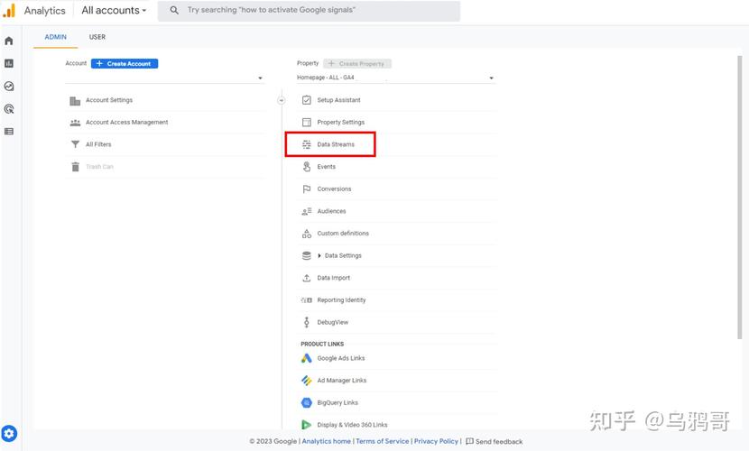The width and height of the screenshot is (749, 451).
Task: Open Home from the left sidebar
Action: 9,41
